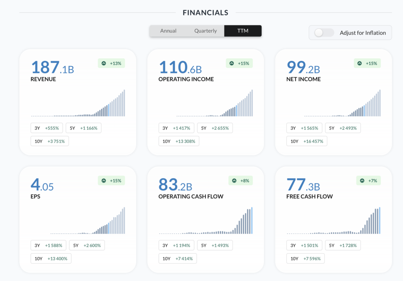Screen dimensions: 403x281
Task: Click the Free Cash Flow bar chart
Action: (x=333, y=221)
